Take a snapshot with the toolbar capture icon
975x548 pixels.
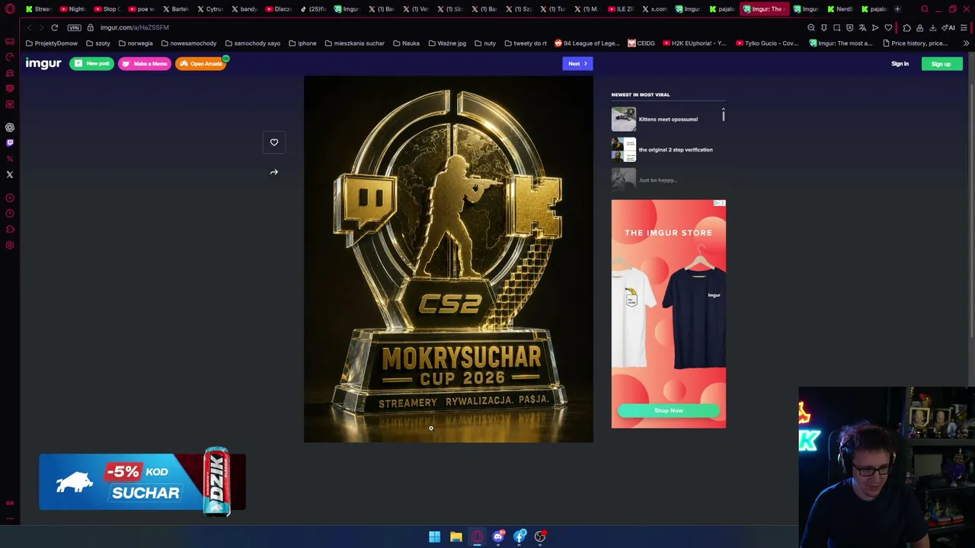[x=837, y=27]
